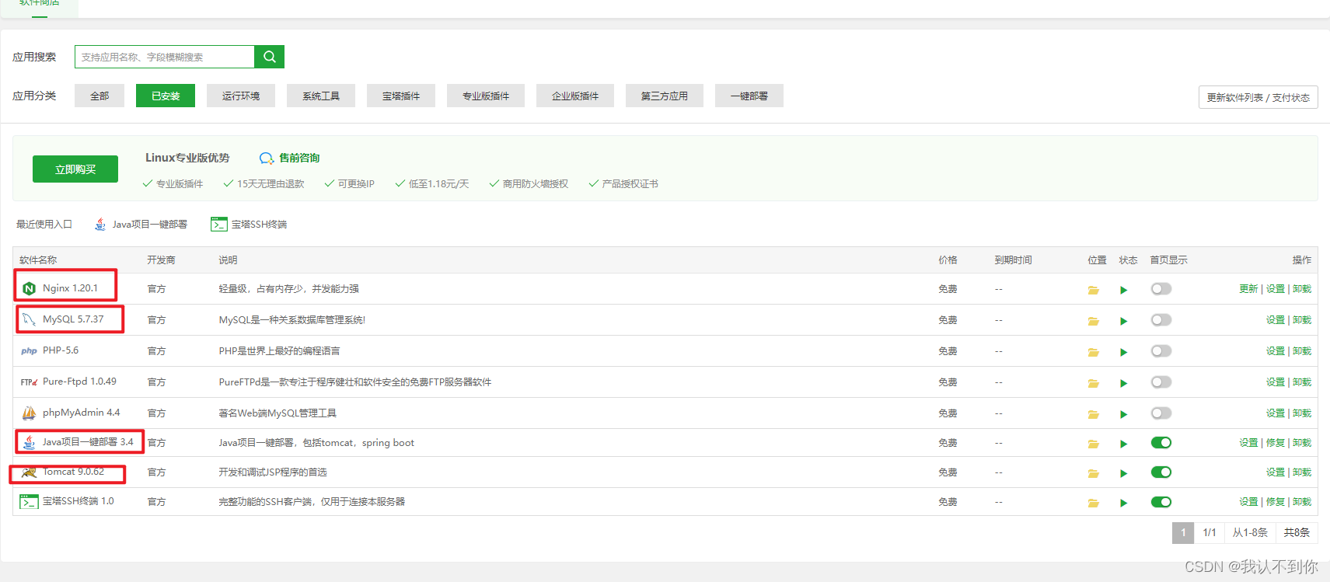Click the status play icon for PHP-5.6
The width and height of the screenshot is (1330, 582).
coord(1123,352)
